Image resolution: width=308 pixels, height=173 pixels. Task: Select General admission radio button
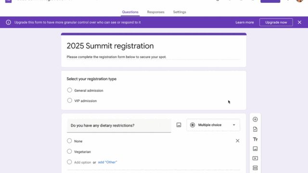pos(69,90)
